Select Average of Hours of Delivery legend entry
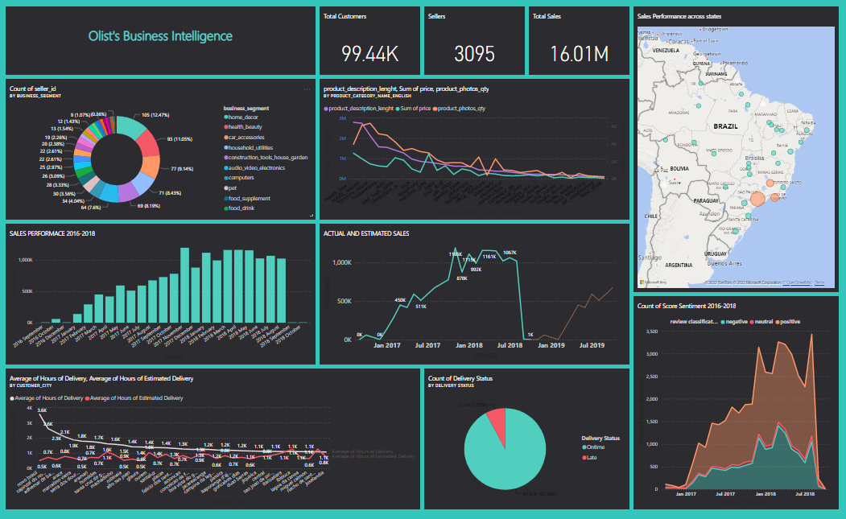Viewport: 846px width, 519px height. tap(47, 398)
